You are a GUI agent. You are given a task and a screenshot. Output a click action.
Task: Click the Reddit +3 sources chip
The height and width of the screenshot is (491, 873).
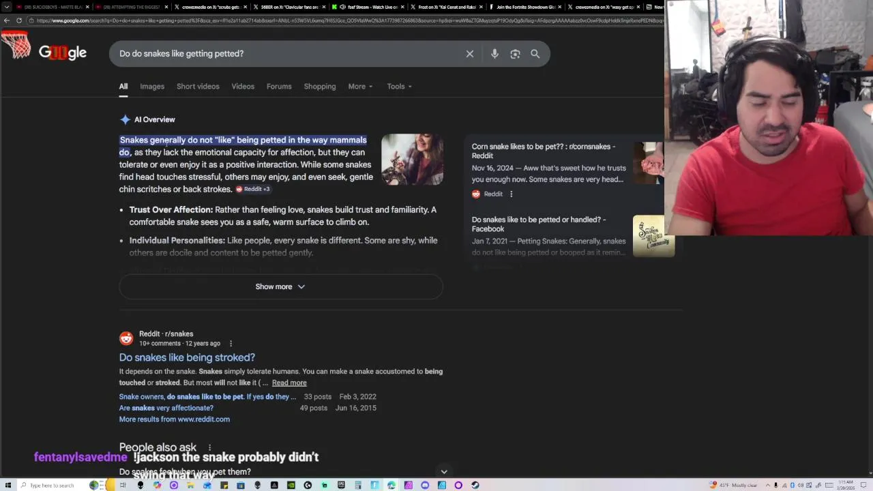pos(253,189)
